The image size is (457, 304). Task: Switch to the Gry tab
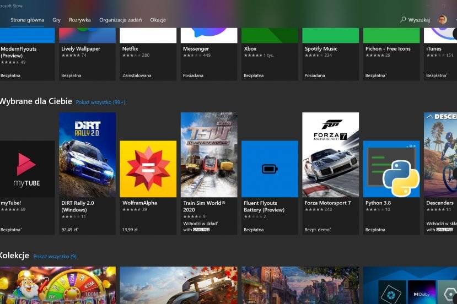click(56, 20)
